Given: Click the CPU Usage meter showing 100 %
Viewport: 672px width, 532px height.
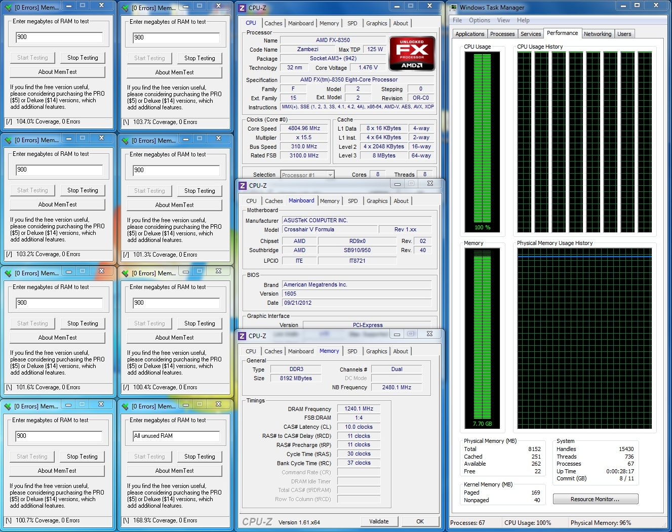Looking at the screenshot, I should (x=482, y=142).
